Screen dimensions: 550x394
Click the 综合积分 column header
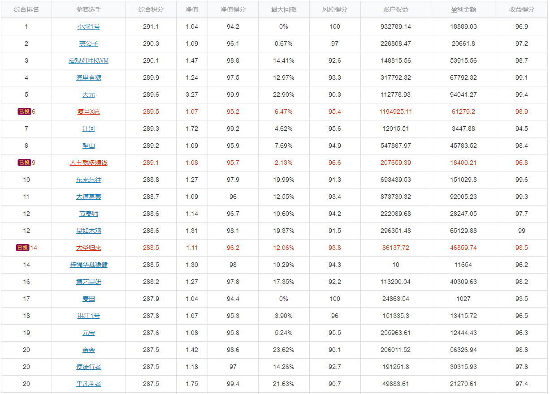click(x=151, y=9)
